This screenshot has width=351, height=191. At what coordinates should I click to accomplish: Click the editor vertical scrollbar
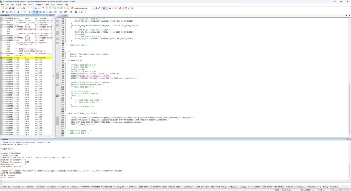350,77
